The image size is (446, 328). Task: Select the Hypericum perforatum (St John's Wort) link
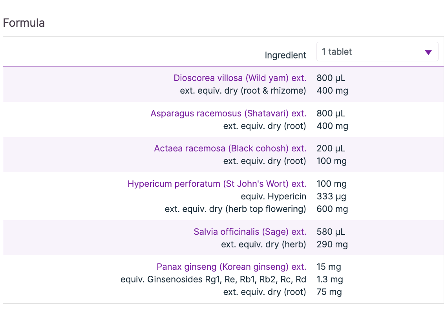217,184
